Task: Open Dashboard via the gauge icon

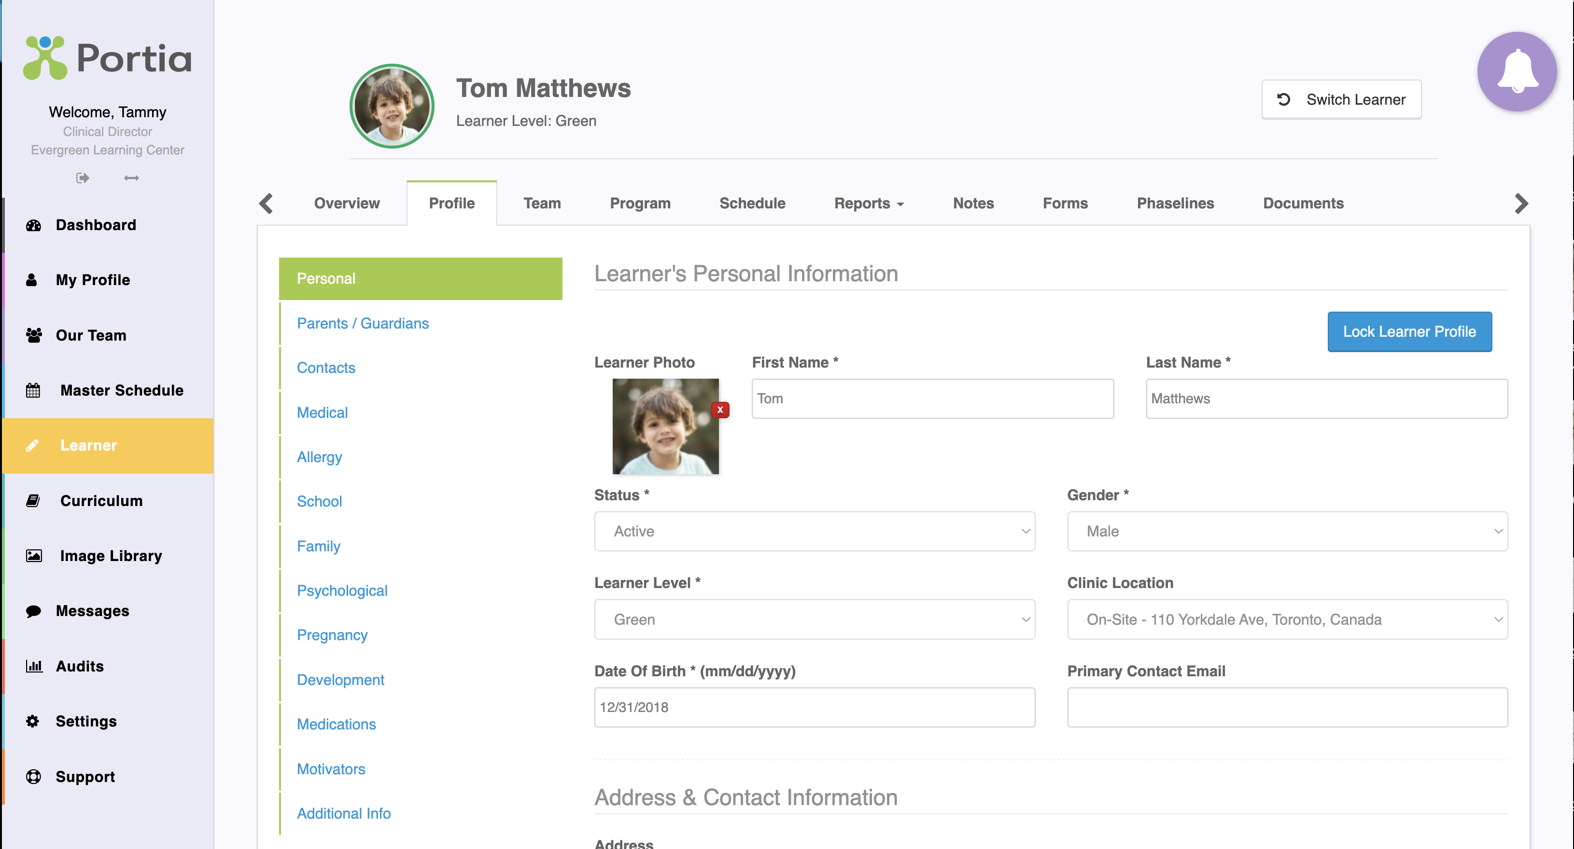Action: pos(34,225)
